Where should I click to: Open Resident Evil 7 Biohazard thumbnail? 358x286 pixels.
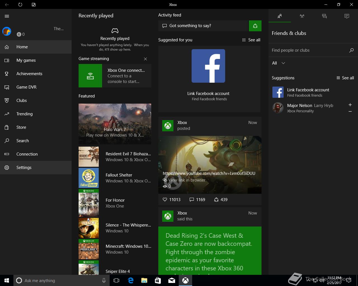tap(89, 157)
